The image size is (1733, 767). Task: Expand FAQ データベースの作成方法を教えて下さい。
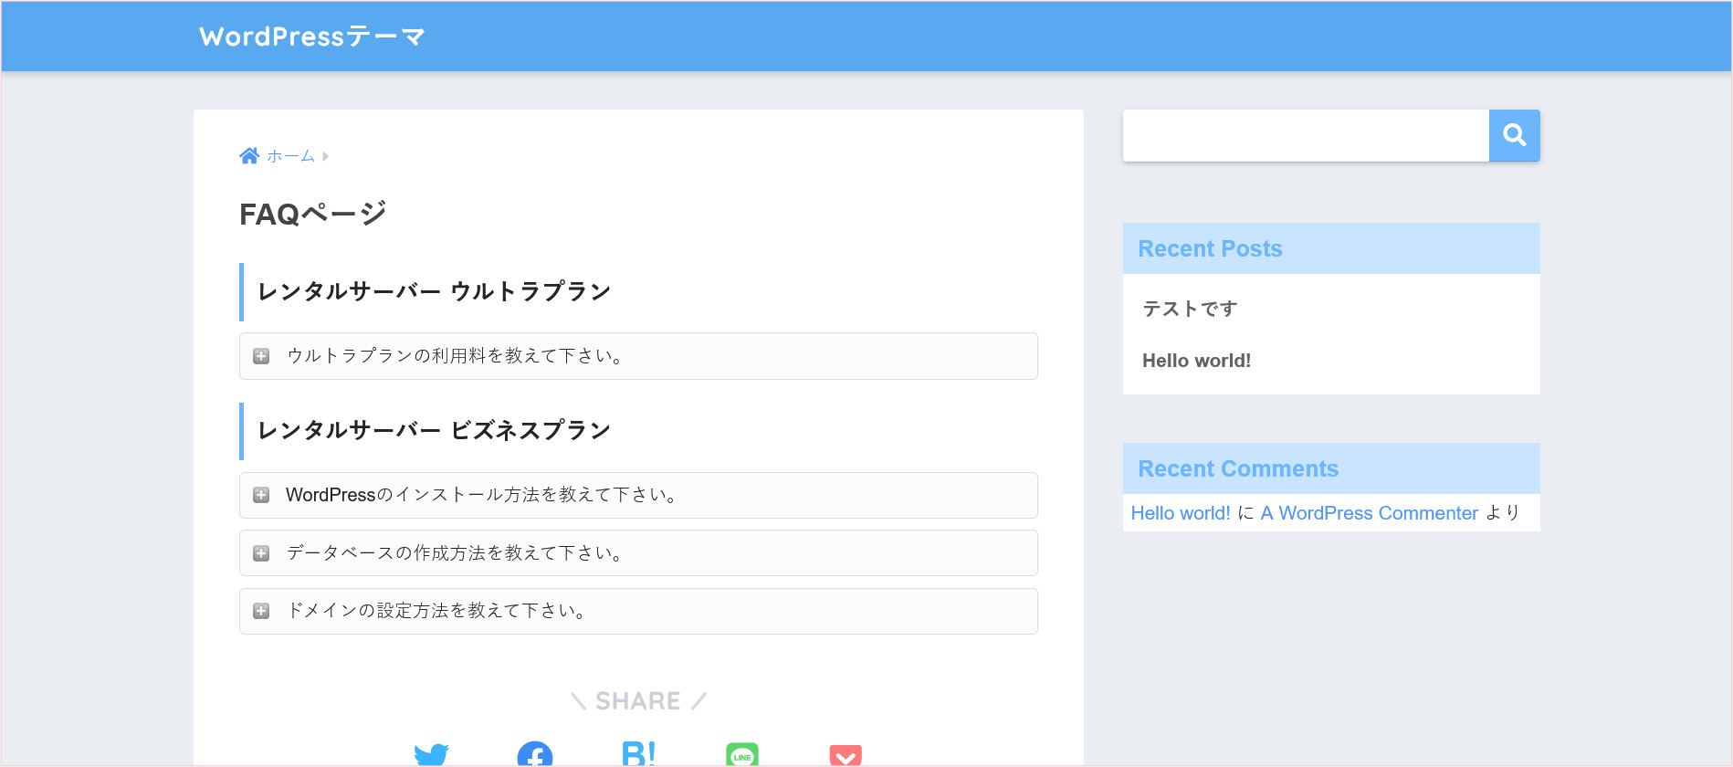[x=638, y=553]
